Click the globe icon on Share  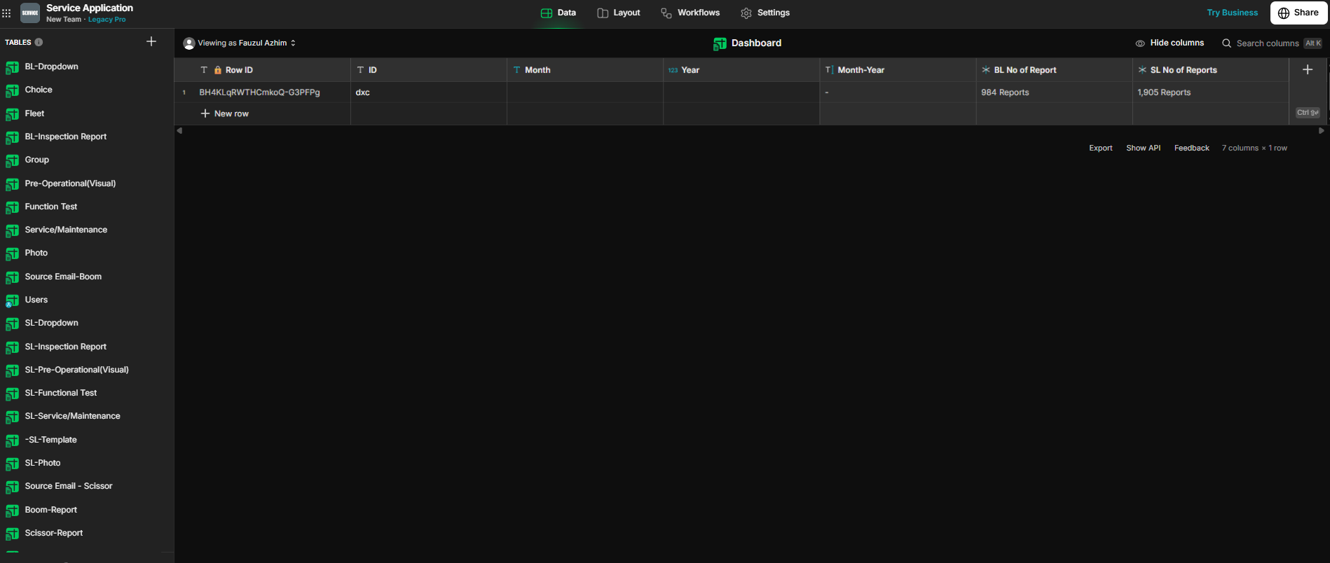tap(1284, 13)
